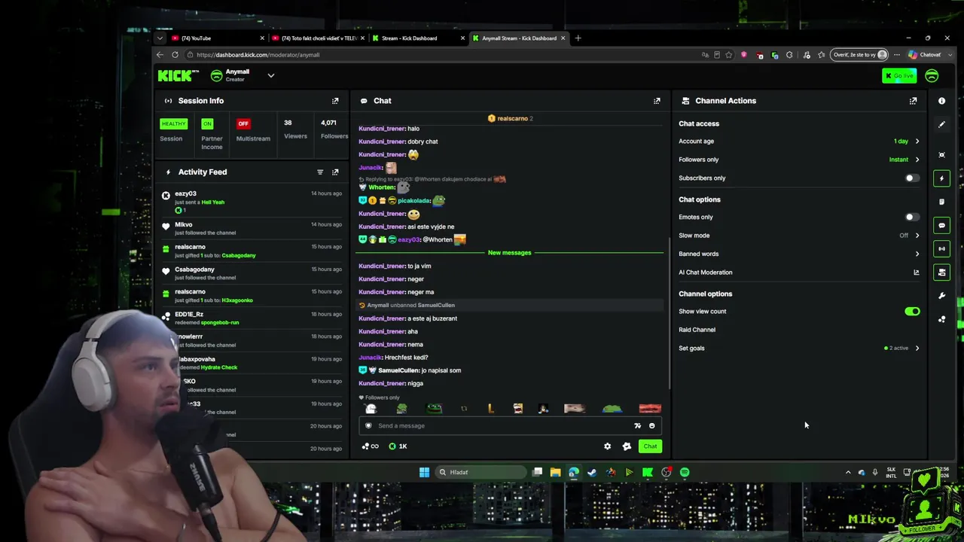Click the Csabagodany gifted sub recipient name
Screen dimensions: 964x542
point(239,256)
